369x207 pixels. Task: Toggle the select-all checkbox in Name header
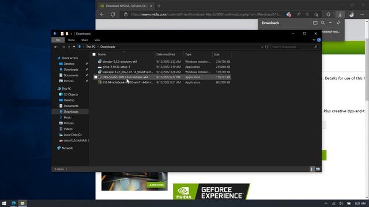click(x=94, y=54)
